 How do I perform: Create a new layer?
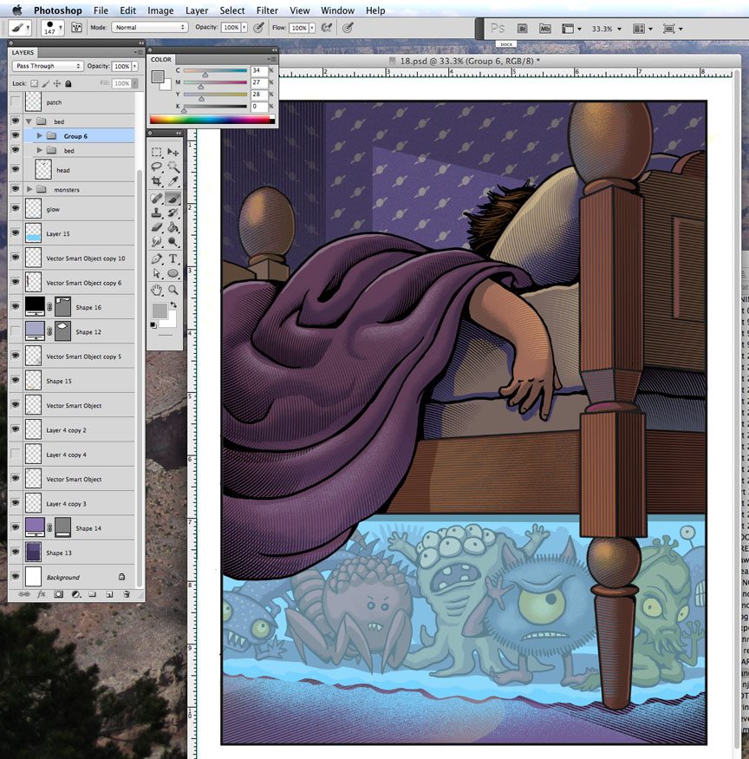point(109,594)
